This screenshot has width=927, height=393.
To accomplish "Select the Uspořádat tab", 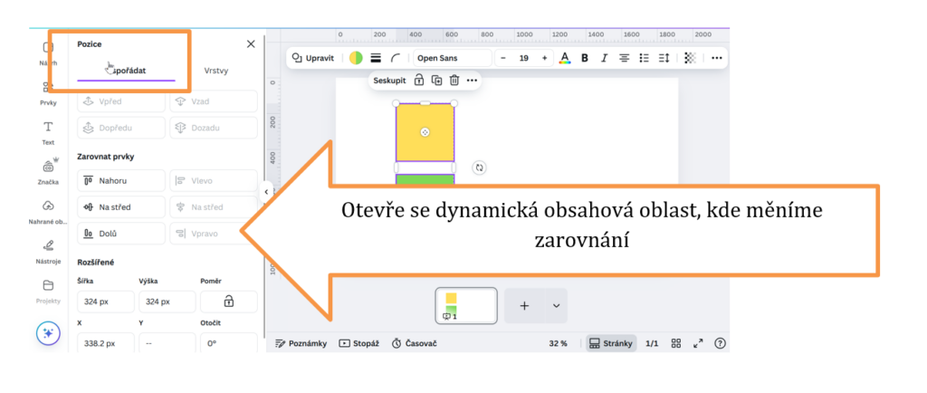I will 126,71.
